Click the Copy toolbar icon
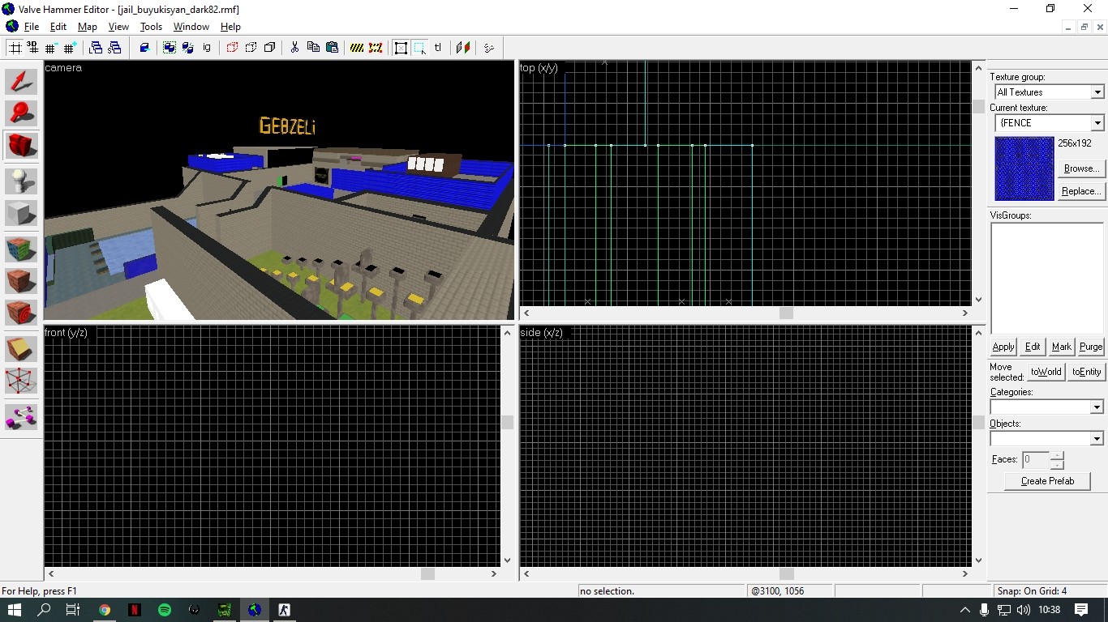 (x=313, y=48)
